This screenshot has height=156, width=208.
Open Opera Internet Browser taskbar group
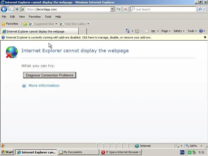click(x=121, y=152)
